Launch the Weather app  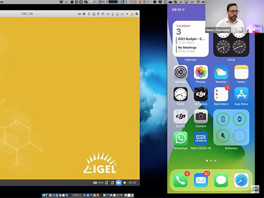click(x=221, y=72)
